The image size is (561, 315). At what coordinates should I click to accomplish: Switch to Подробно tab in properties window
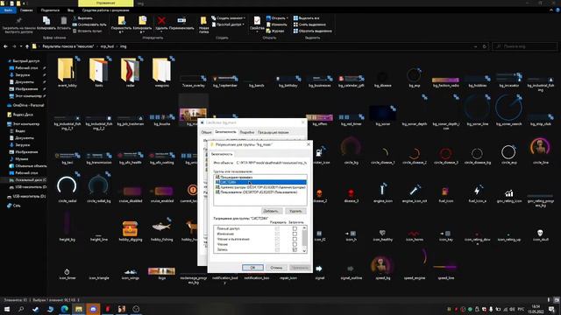tap(247, 132)
